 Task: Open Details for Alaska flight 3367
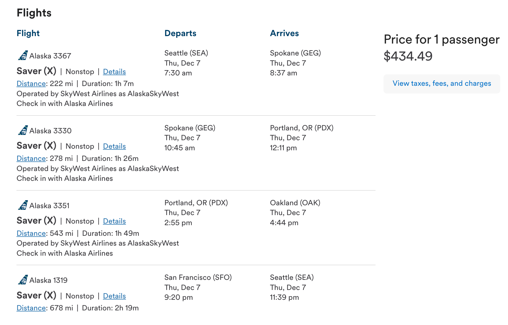coord(114,72)
